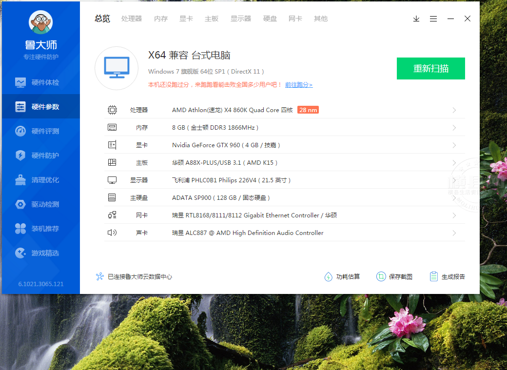Switch to the 显卡 tab

pyautogui.click(x=186, y=19)
